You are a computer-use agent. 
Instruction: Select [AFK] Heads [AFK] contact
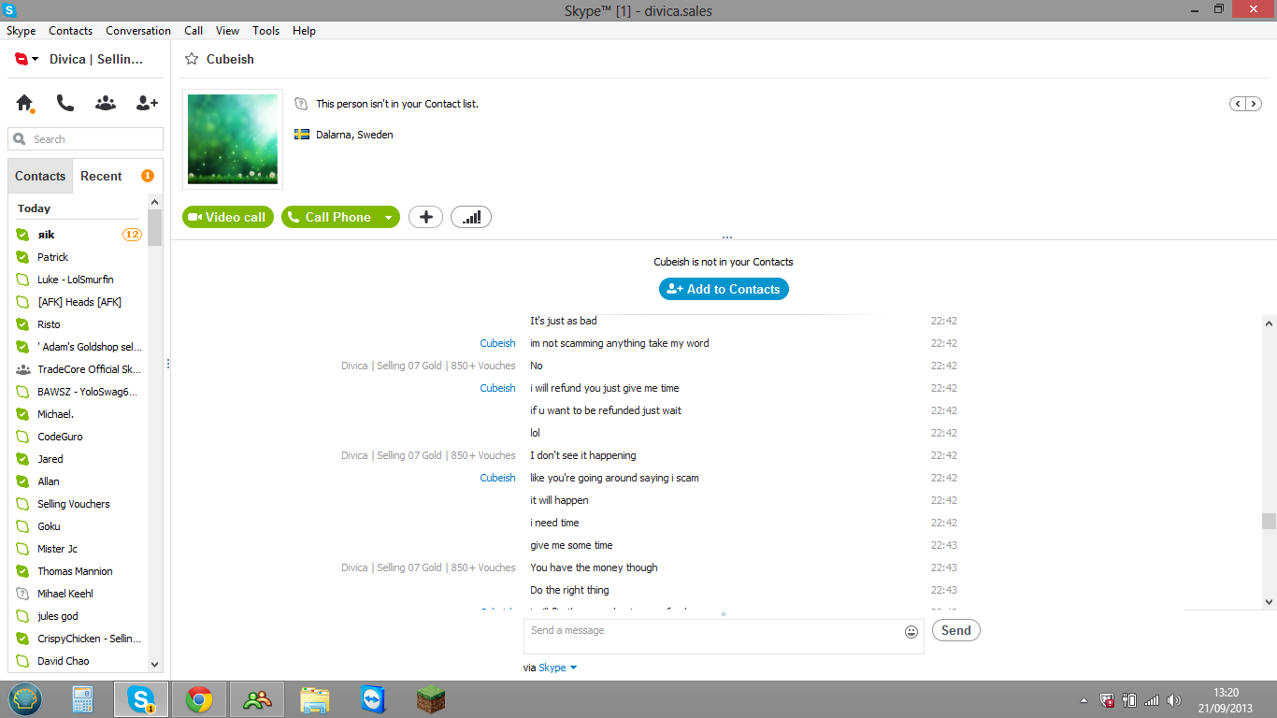coord(78,302)
